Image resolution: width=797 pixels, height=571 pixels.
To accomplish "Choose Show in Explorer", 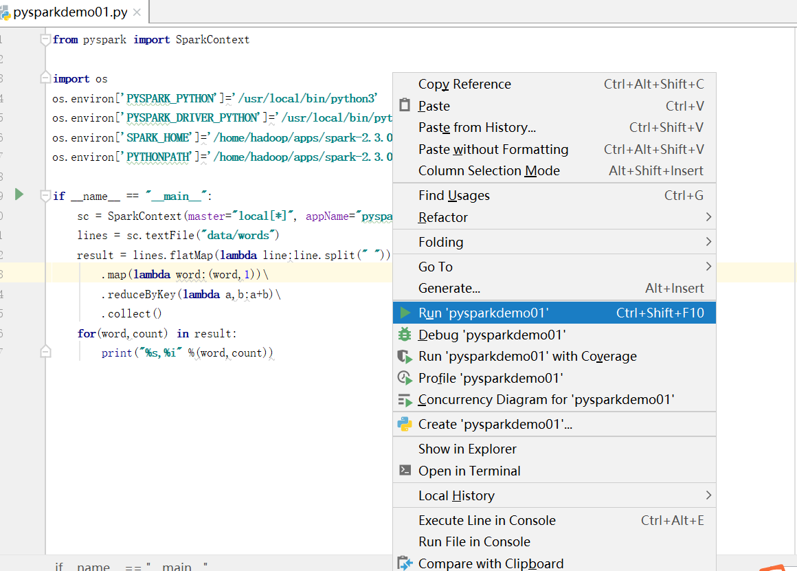I will [554, 449].
